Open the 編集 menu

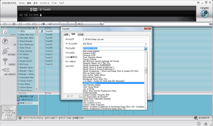(29, 3)
